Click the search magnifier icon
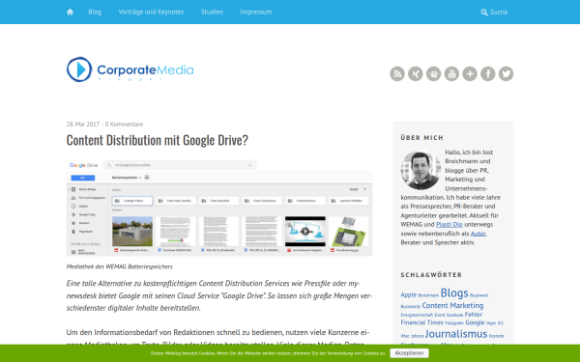Screen dimensions: 580x362 click(484, 13)
